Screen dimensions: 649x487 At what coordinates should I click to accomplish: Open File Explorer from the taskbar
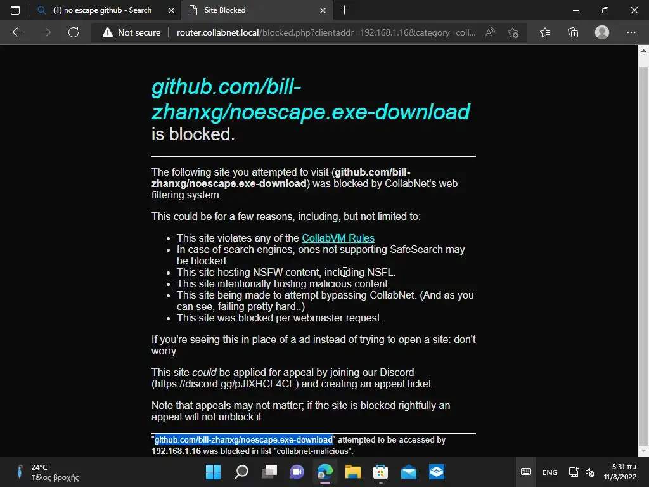[x=352, y=472]
